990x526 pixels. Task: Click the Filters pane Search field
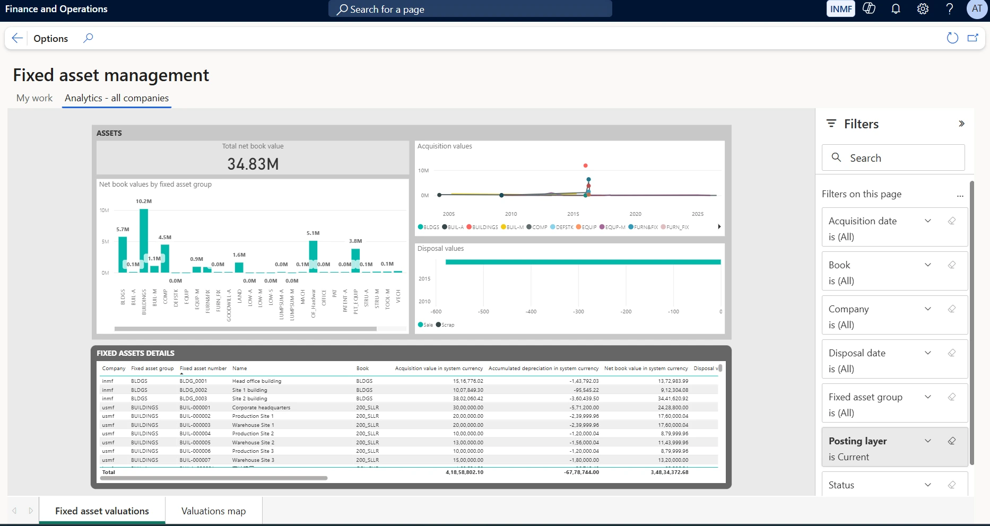pos(893,157)
